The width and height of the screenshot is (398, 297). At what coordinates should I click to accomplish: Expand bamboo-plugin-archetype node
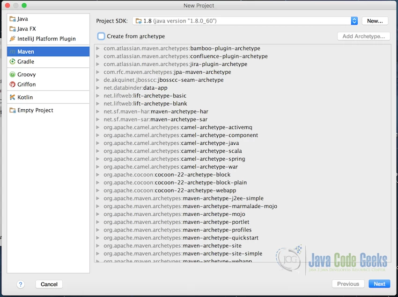(98, 48)
